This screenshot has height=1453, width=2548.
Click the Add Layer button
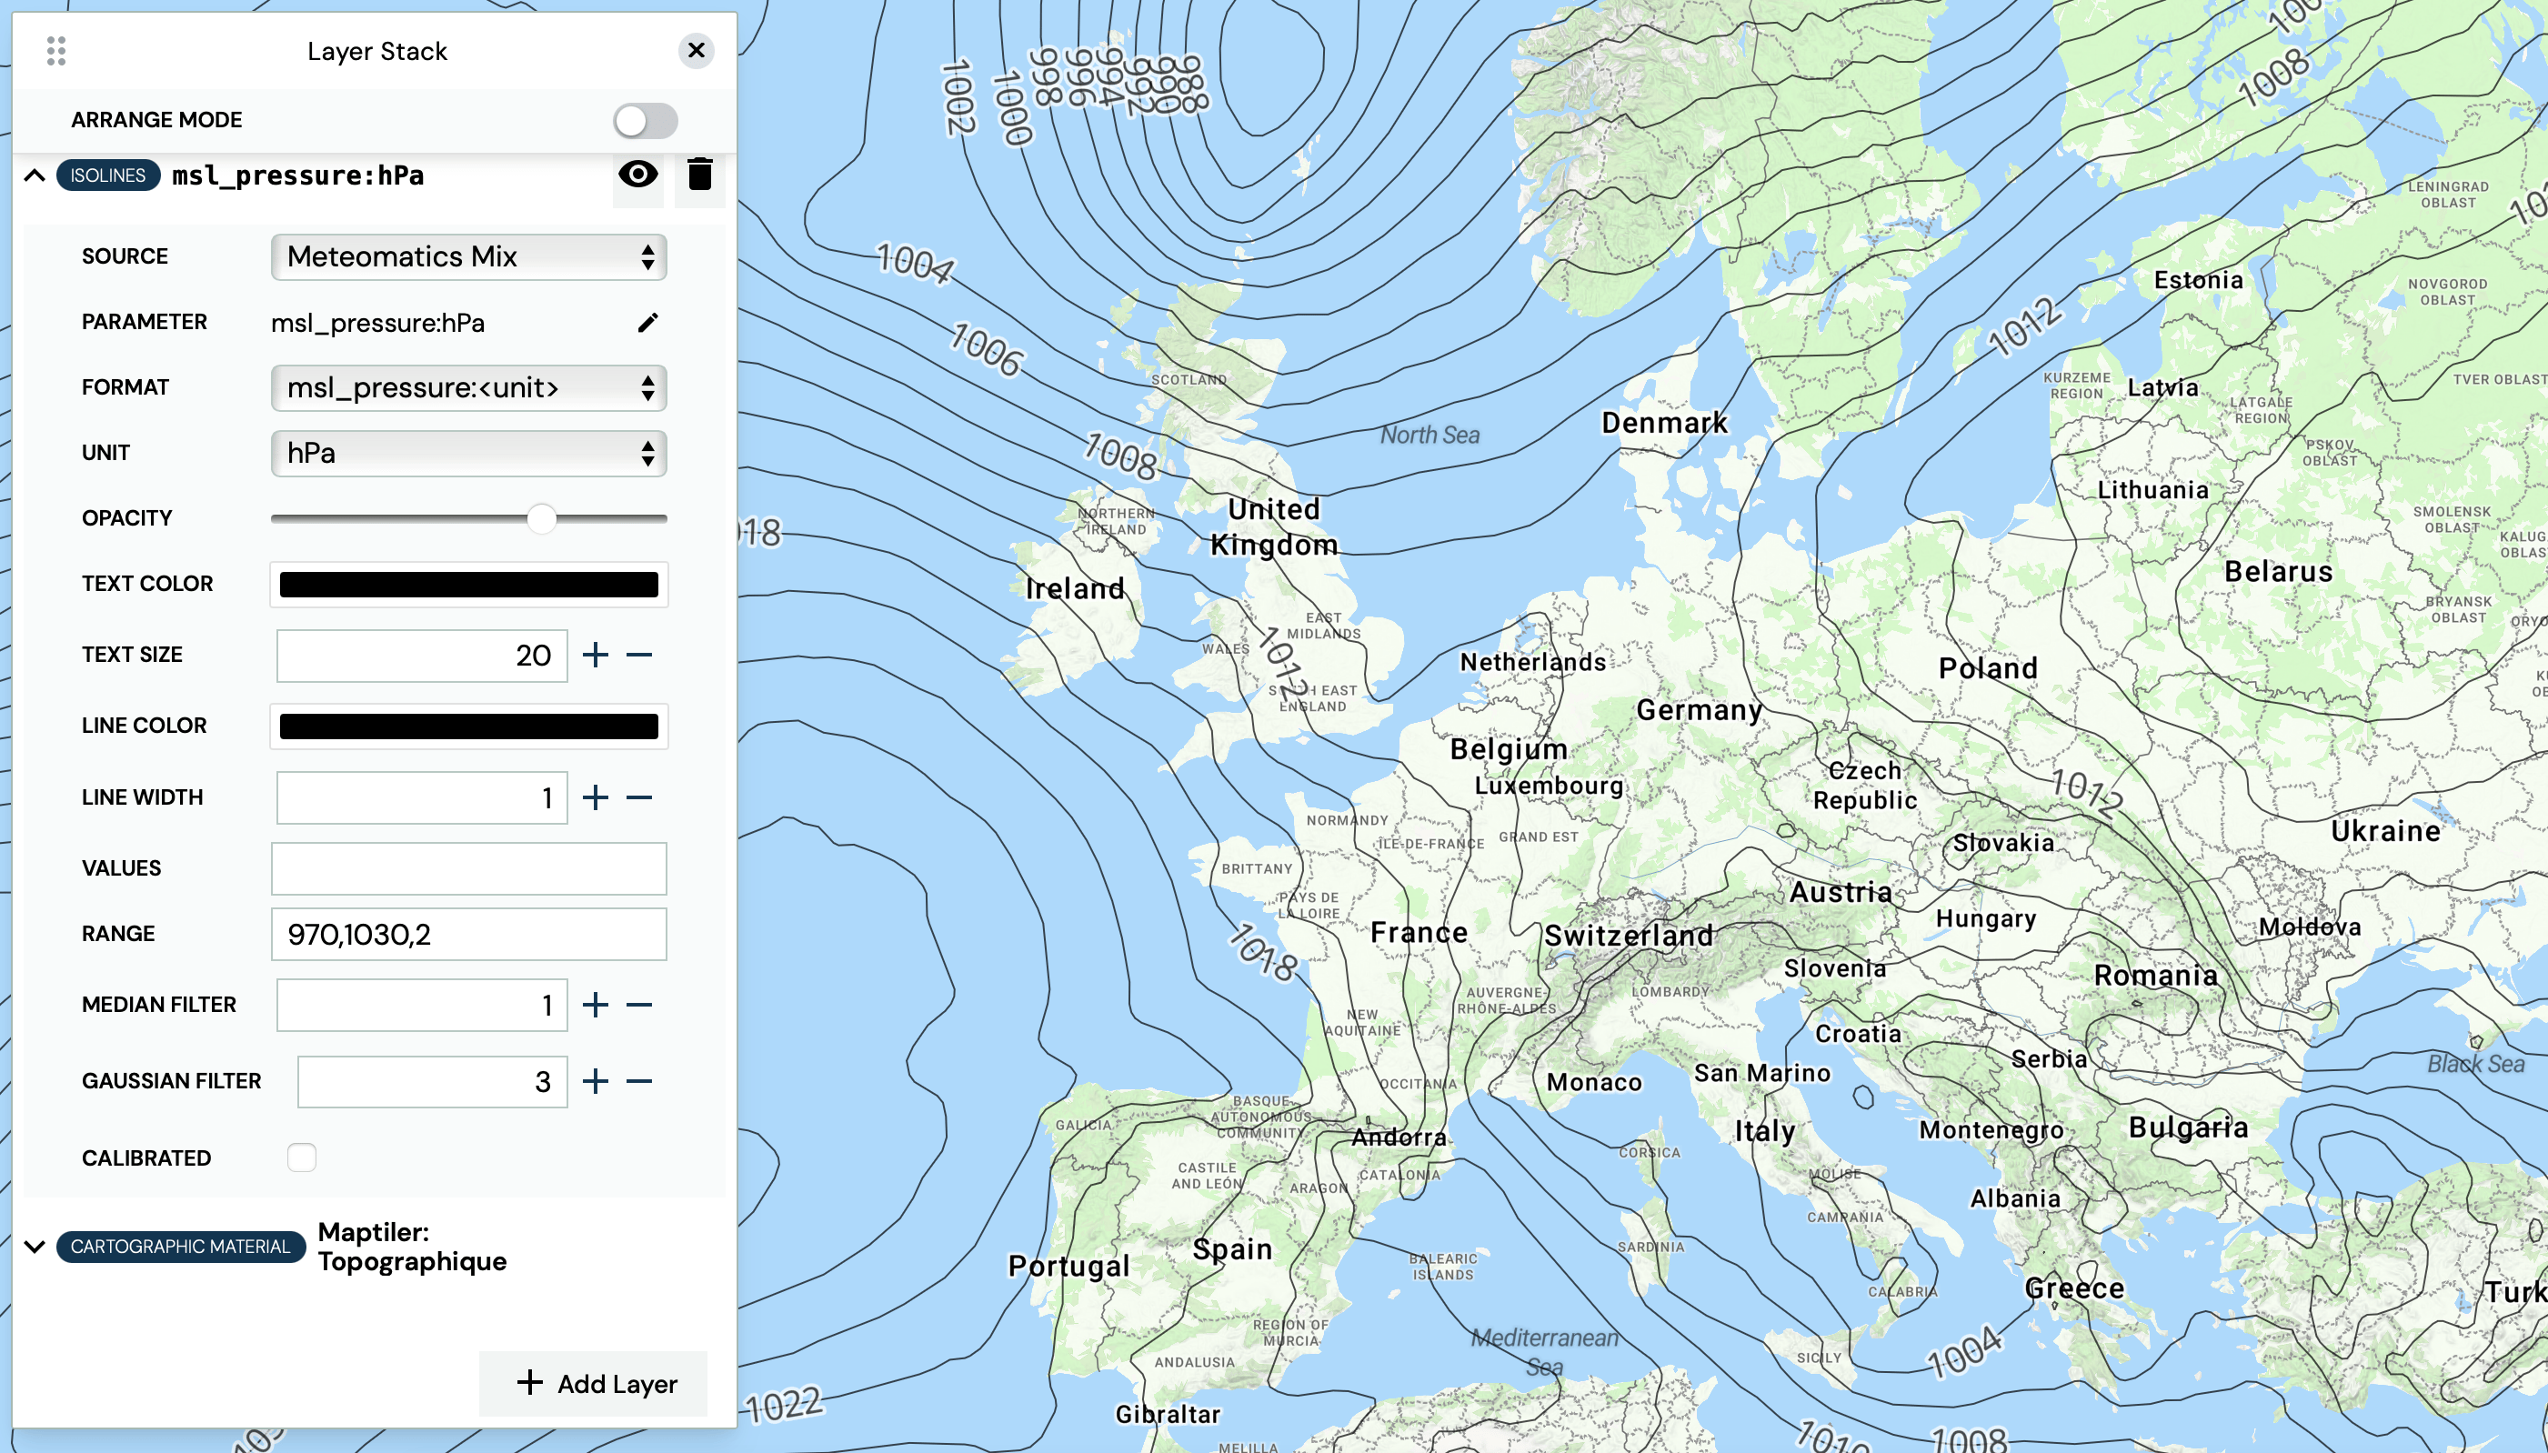point(594,1383)
